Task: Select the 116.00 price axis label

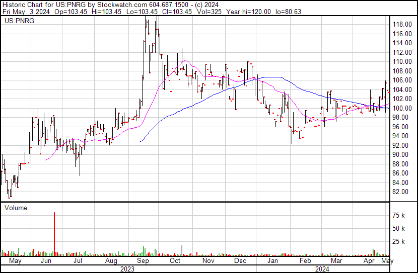Action: pyautogui.click(x=402, y=34)
